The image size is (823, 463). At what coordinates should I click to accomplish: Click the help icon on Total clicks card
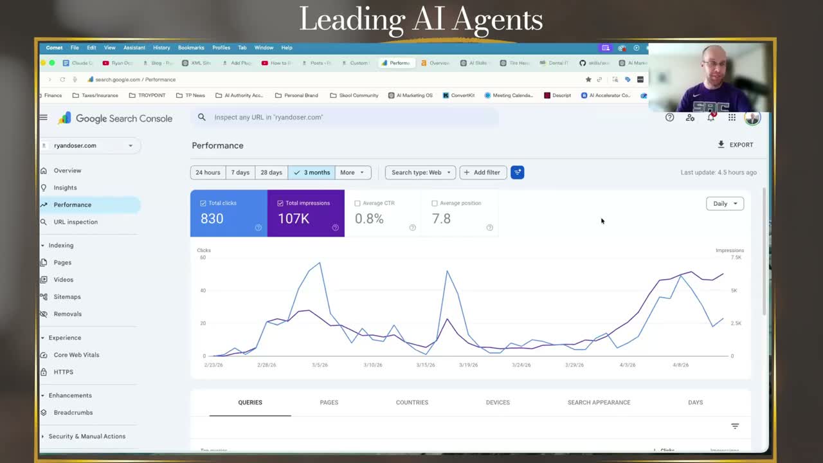tap(258, 228)
